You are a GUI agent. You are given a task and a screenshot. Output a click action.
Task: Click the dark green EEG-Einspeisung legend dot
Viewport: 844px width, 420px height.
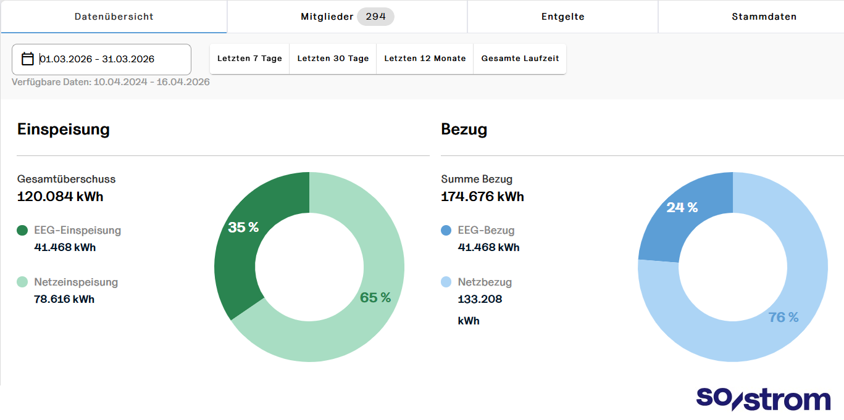coord(22,230)
